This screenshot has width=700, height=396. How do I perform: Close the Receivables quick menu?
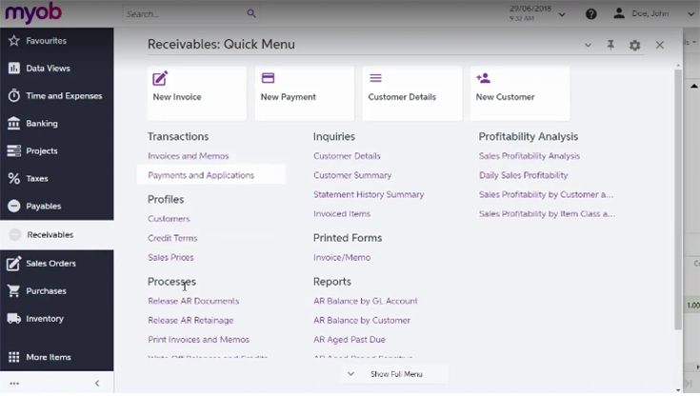[660, 45]
